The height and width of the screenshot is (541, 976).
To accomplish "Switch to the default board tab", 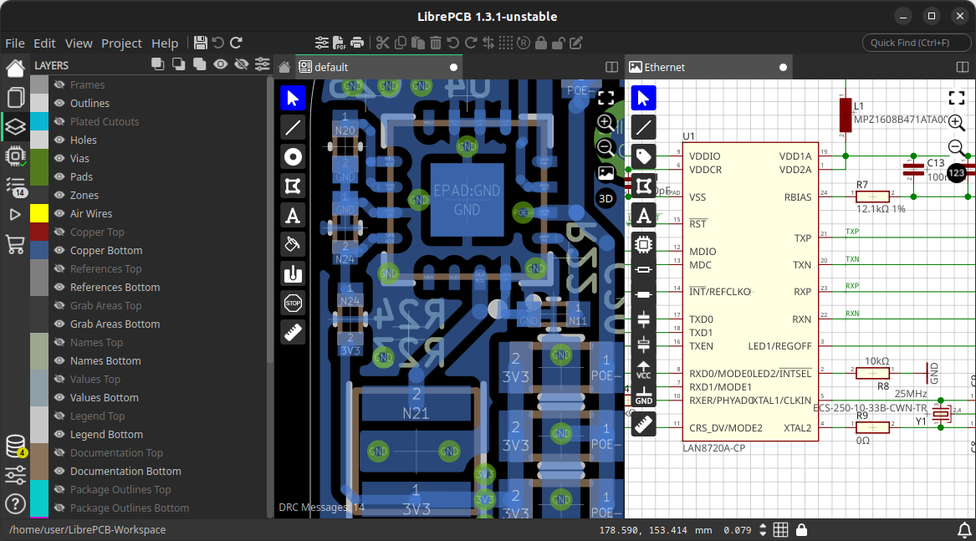I will click(x=378, y=67).
